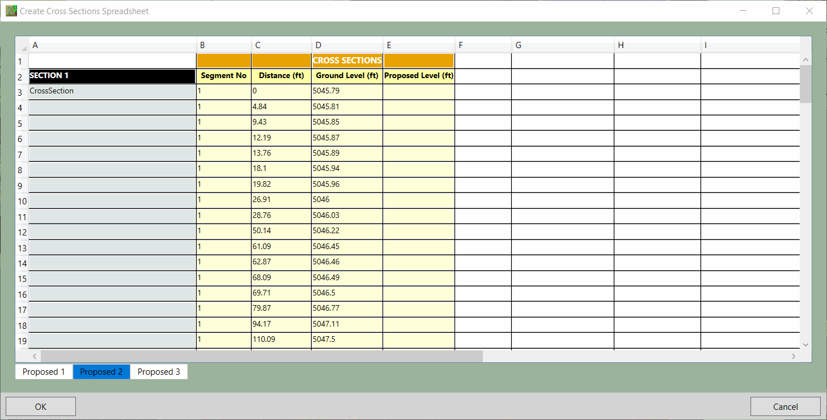This screenshot has width=827, height=420.
Task: Select the Proposed 2 sheet tab
Action: point(101,372)
